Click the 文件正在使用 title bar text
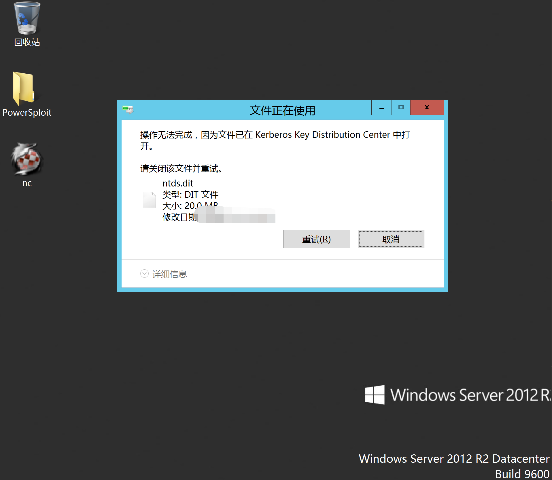The image size is (552, 480). click(282, 111)
